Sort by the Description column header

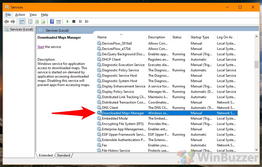(x=159, y=37)
